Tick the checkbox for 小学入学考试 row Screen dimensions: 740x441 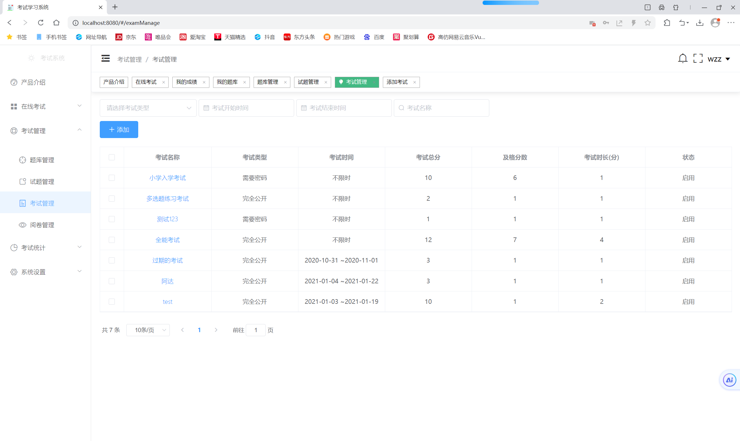[112, 178]
